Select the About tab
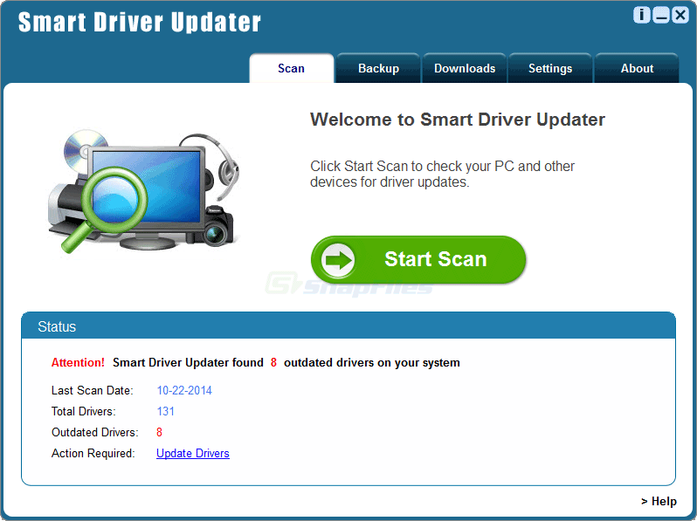697x521 pixels. tap(637, 68)
